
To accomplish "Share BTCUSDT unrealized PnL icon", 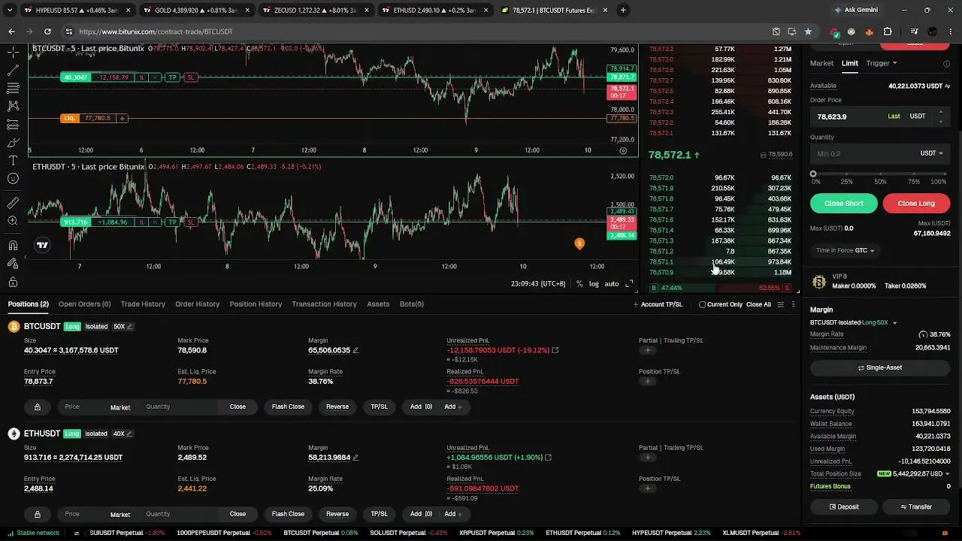I will 555,350.
